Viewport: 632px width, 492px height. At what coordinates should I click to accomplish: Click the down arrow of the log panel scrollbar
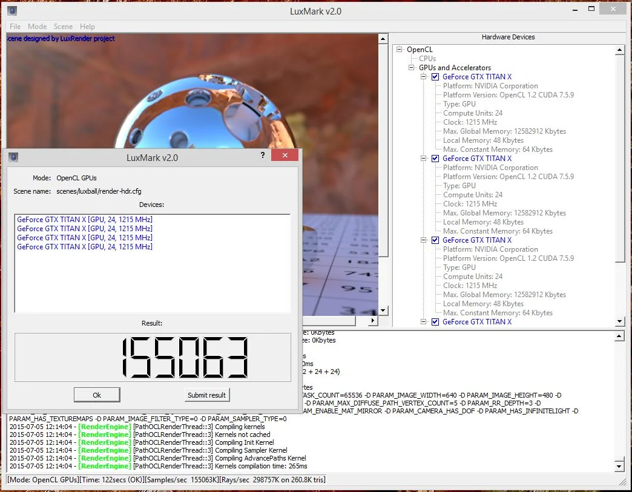[x=619, y=466]
